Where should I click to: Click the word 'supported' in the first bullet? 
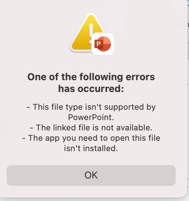point(124,107)
